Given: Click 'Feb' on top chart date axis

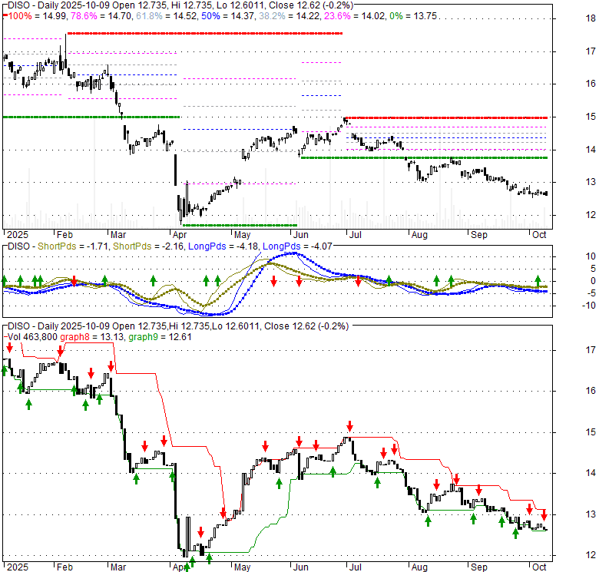Looking at the screenshot, I should (x=65, y=235).
